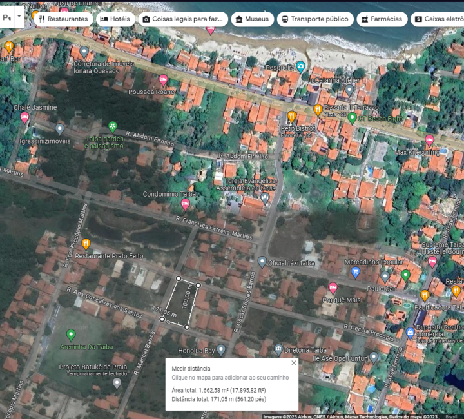Open Panificadora Taíba restaurant pin
464x419 pixels.
point(425,295)
